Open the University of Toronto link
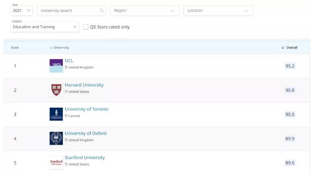 [x=87, y=109]
